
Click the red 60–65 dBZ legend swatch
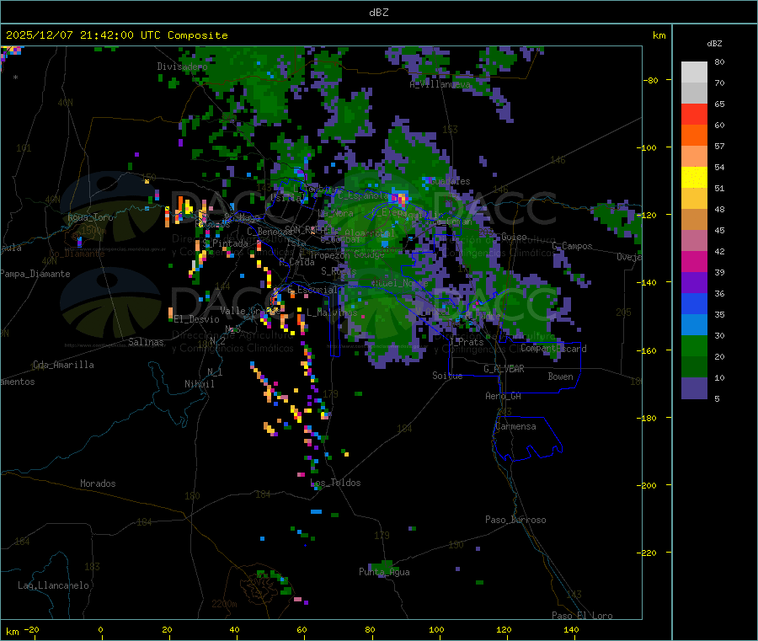pos(694,114)
